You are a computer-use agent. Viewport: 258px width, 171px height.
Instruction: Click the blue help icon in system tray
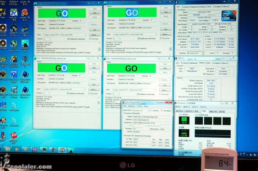point(240,154)
